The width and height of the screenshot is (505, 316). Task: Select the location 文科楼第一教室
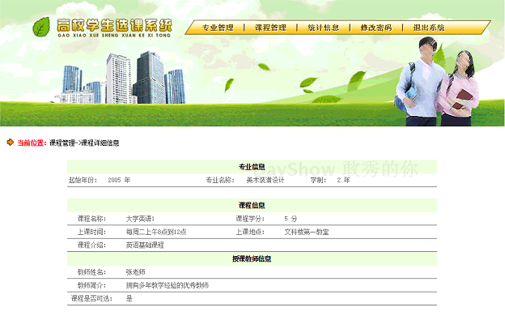pyautogui.click(x=307, y=232)
